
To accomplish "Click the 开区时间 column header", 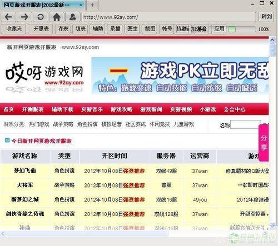I will [x=115, y=156].
